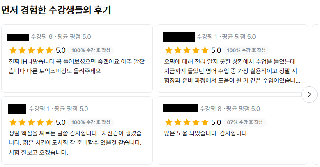Click the '100% 수강 후 작성' badge in the '진짜 IH나왔습니다' review
Image resolution: width=320 pixels, height=167 pixels.
[x=91, y=51]
